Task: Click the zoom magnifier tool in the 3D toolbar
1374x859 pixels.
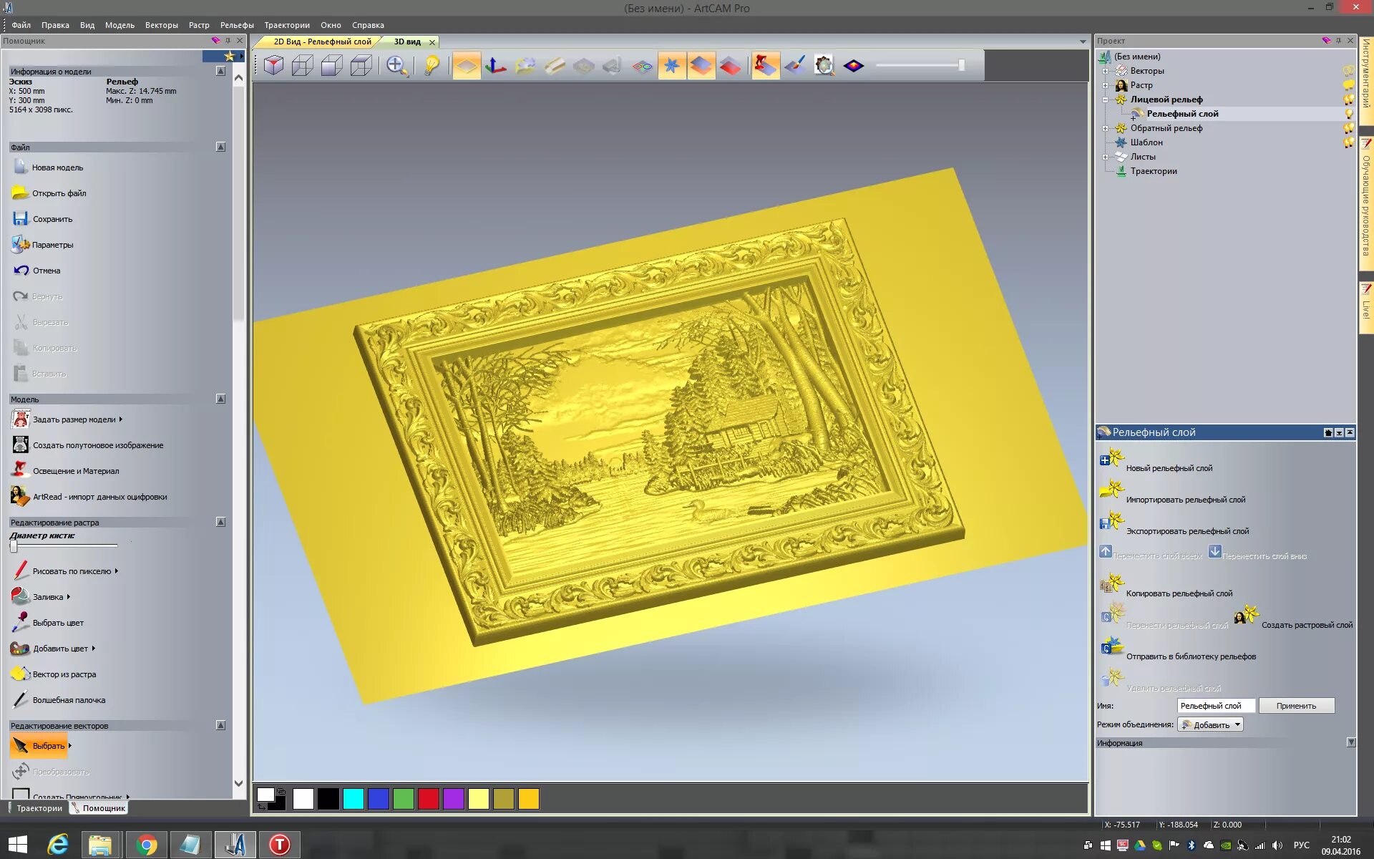Action: click(x=396, y=66)
